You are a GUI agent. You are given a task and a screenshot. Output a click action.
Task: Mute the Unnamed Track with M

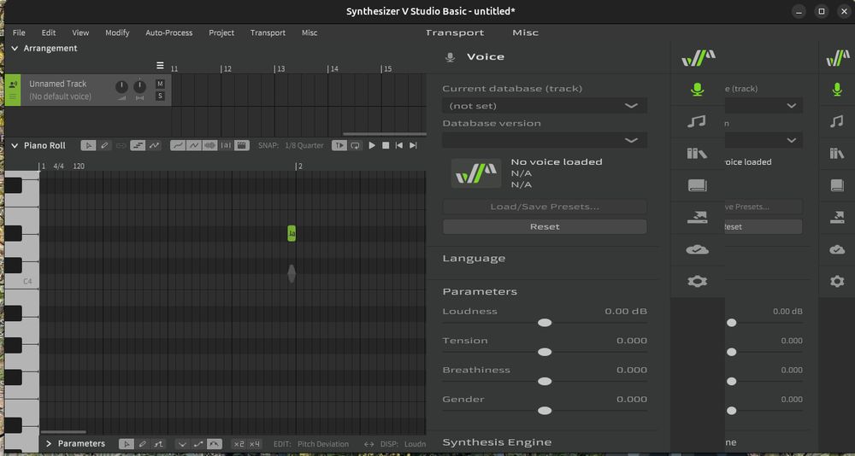click(160, 84)
